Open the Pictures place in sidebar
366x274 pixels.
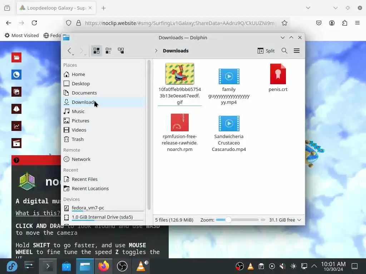(x=104, y=121)
